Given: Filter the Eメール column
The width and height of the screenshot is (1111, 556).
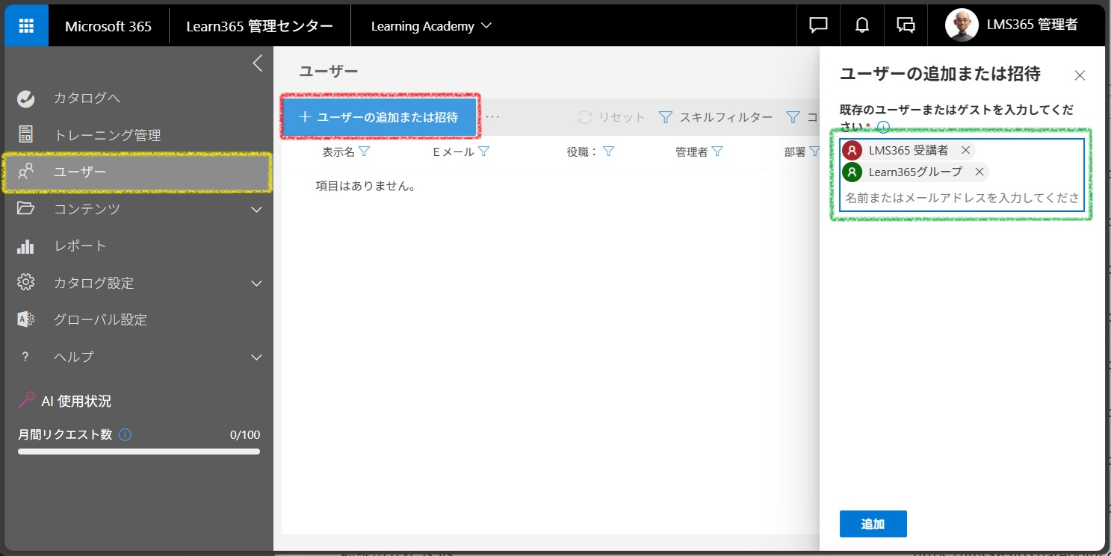Looking at the screenshot, I should coord(483,152).
